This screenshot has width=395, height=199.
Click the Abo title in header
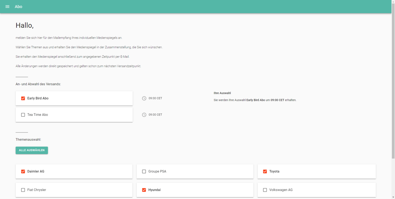(18, 6)
